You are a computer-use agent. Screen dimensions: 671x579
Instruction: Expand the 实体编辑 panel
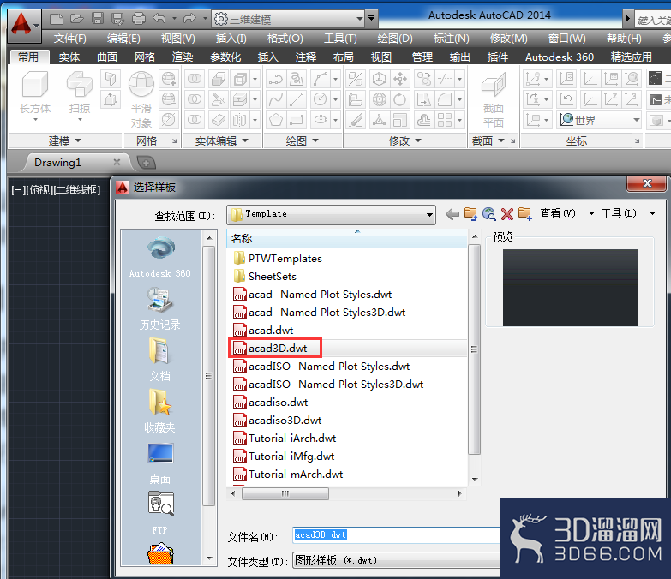221,140
